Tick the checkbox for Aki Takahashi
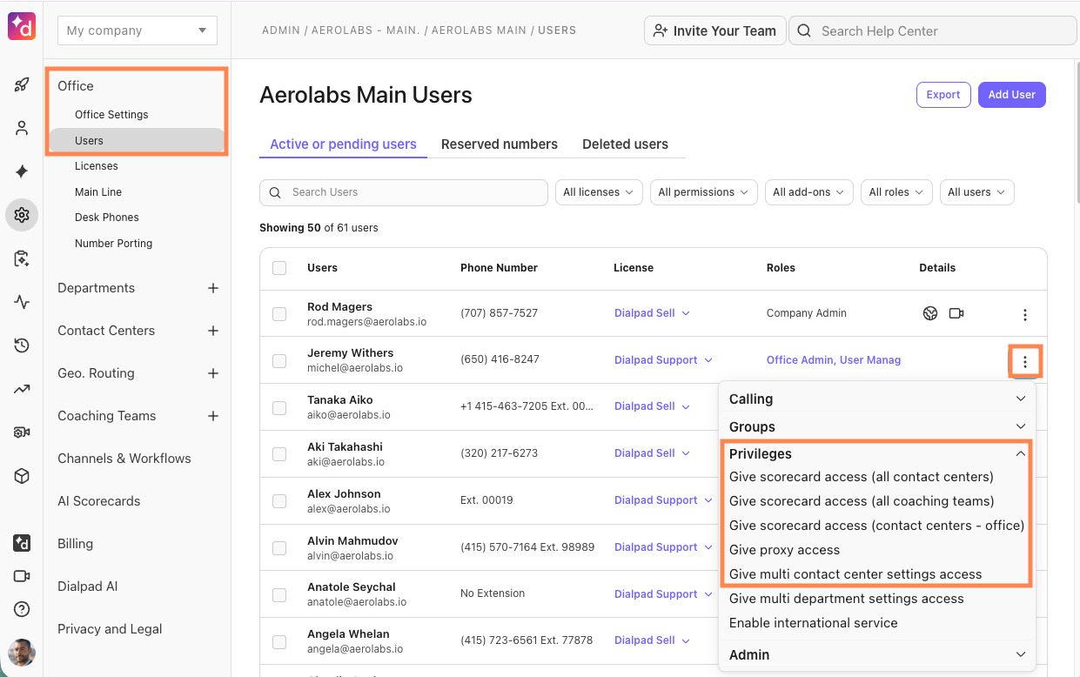The width and height of the screenshot is (1080, 677). point(279,454)
